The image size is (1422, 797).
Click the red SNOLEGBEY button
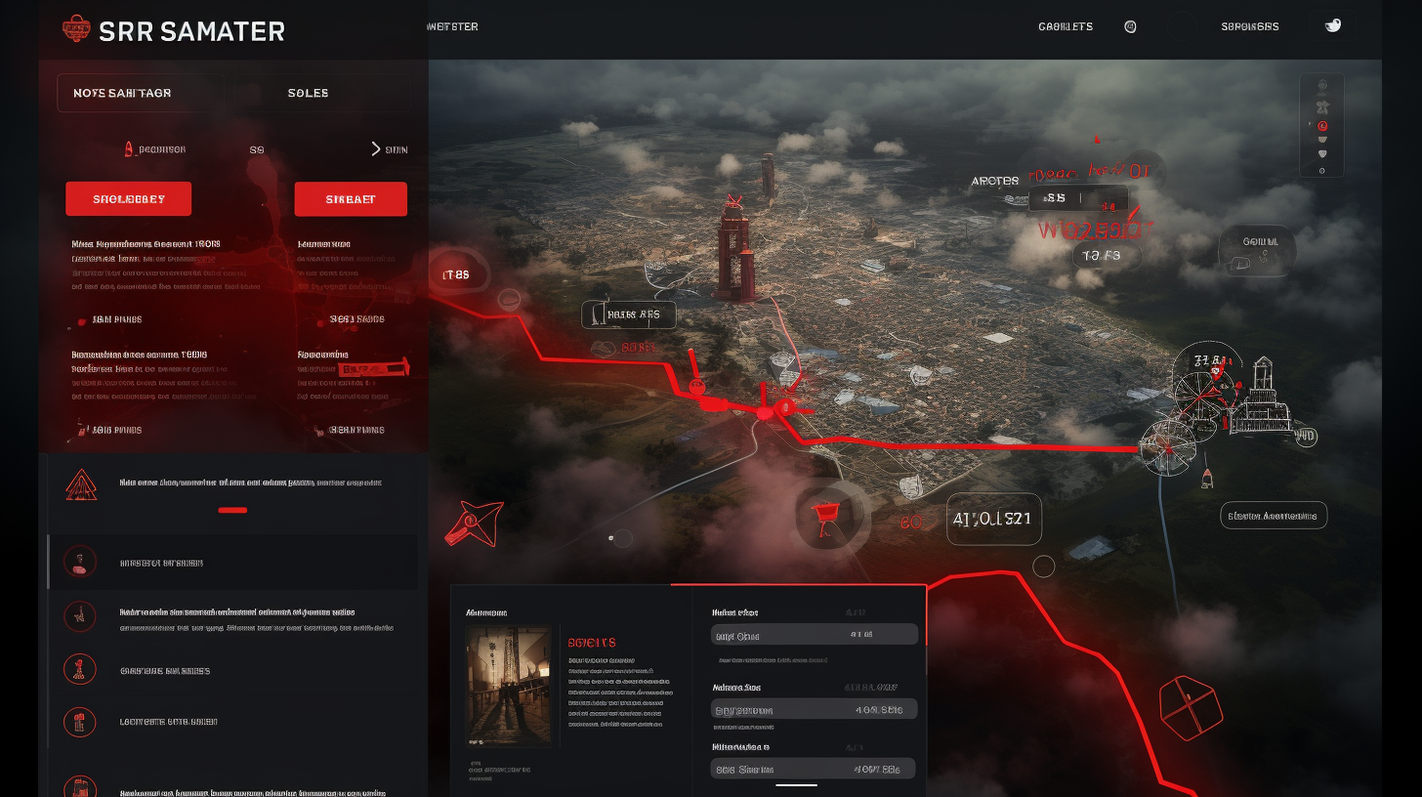(128, 198)
